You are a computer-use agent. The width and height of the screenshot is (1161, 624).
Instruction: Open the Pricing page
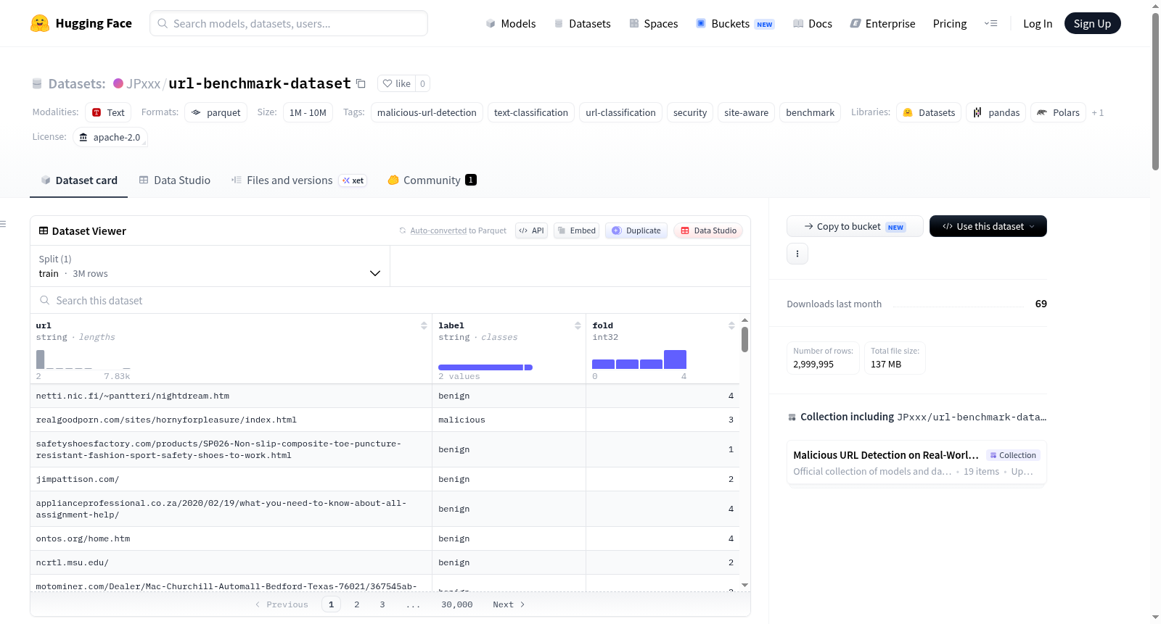(x=950, y=23)
